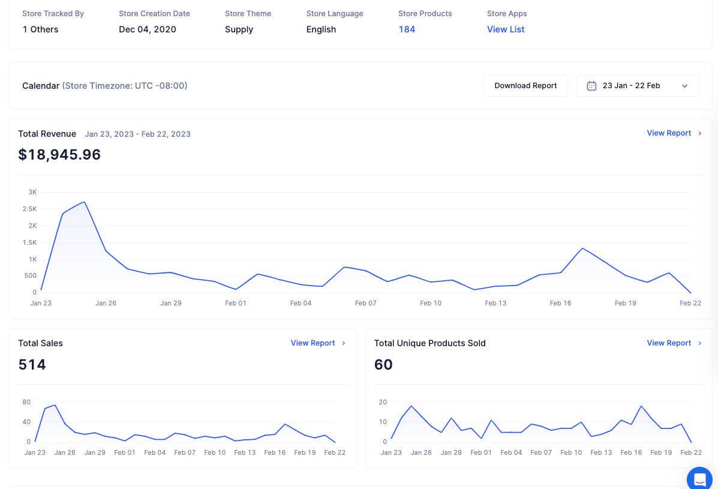This screenshot has height=489, width=718.
Task: View the Total Revenue report
Action: tap(669, 133)
